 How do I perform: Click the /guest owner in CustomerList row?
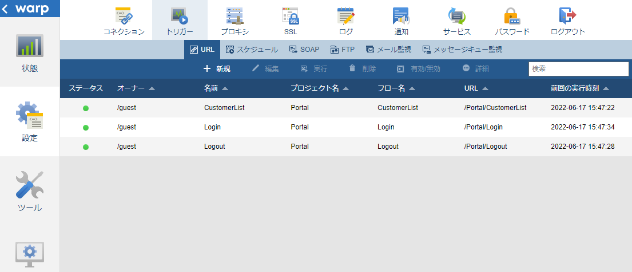[126, 108]
